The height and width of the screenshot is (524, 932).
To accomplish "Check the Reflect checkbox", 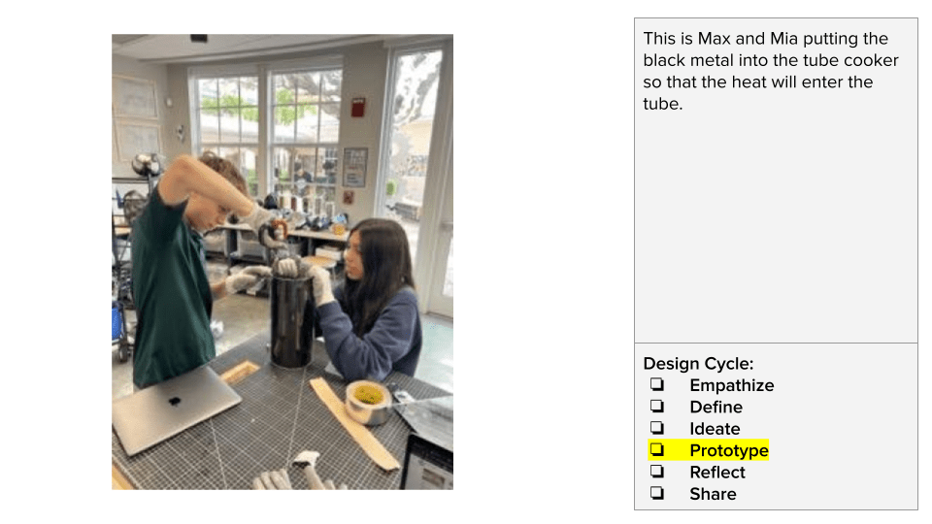I will point(657,472).
